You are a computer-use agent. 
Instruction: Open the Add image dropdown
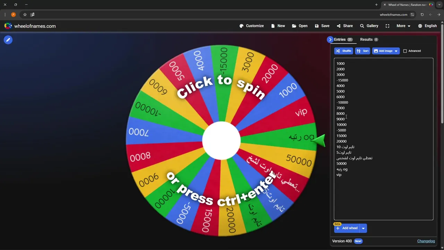[x=386, y=51]
